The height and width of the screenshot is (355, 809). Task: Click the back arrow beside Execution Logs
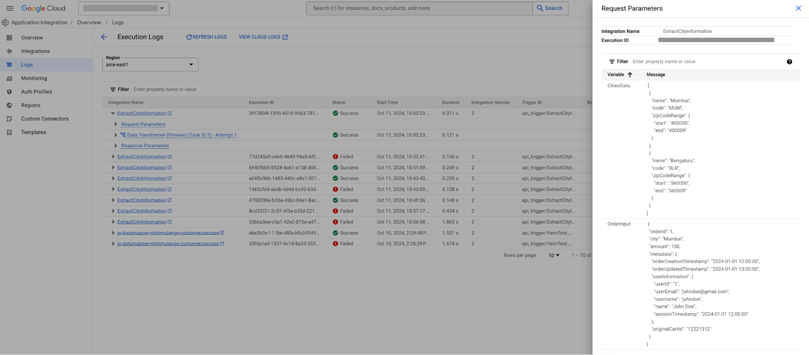tap(104, 37)
